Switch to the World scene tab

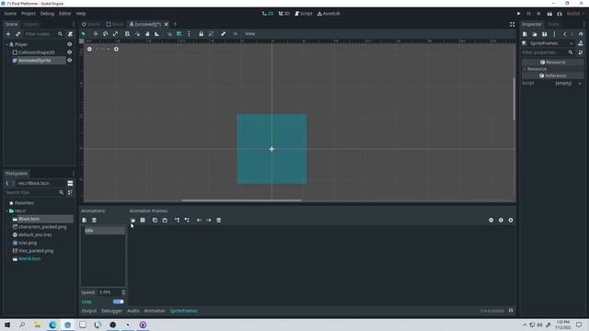[x=91, y=24]
